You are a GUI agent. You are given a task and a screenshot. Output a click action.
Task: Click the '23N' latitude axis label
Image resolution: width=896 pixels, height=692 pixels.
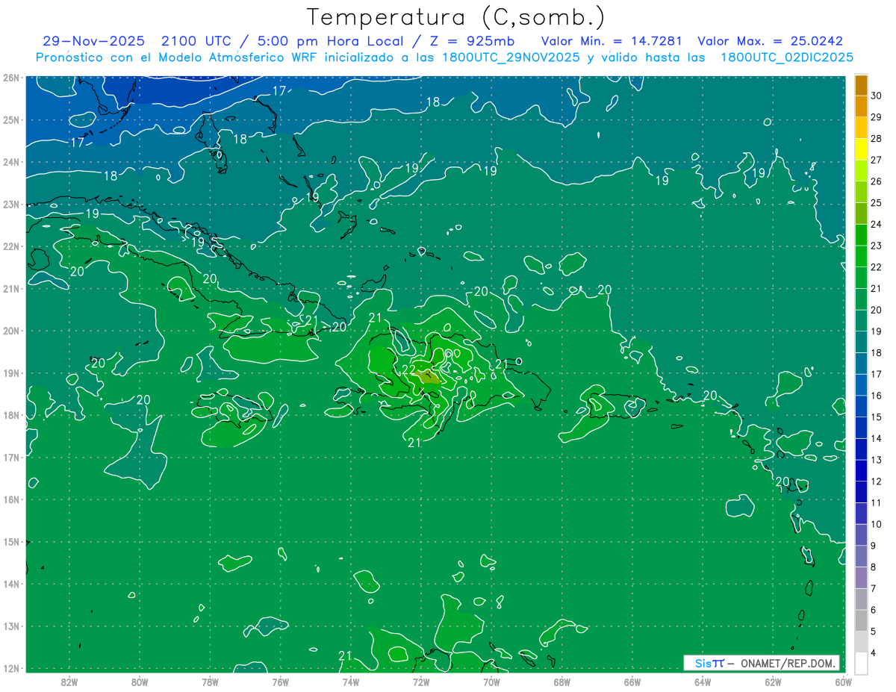tap(10, 204)
